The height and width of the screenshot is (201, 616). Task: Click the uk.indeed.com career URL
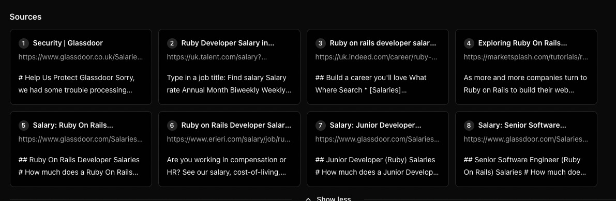pyautogui.click(x=377, y=57)
